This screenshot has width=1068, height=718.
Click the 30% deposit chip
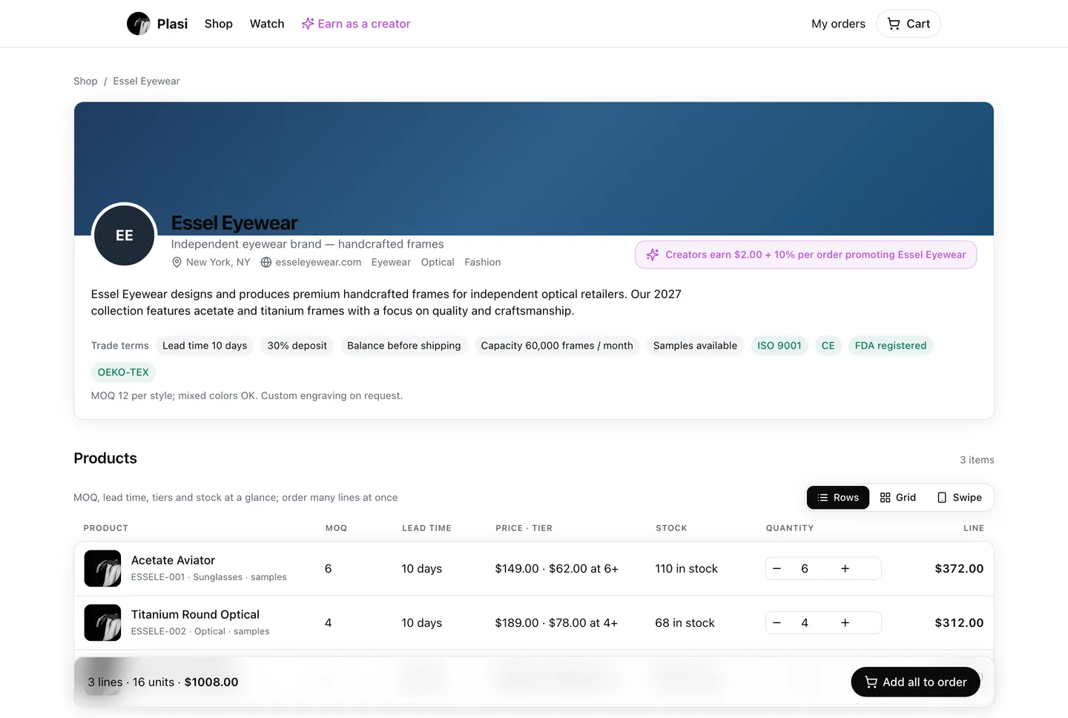point(297,346)
